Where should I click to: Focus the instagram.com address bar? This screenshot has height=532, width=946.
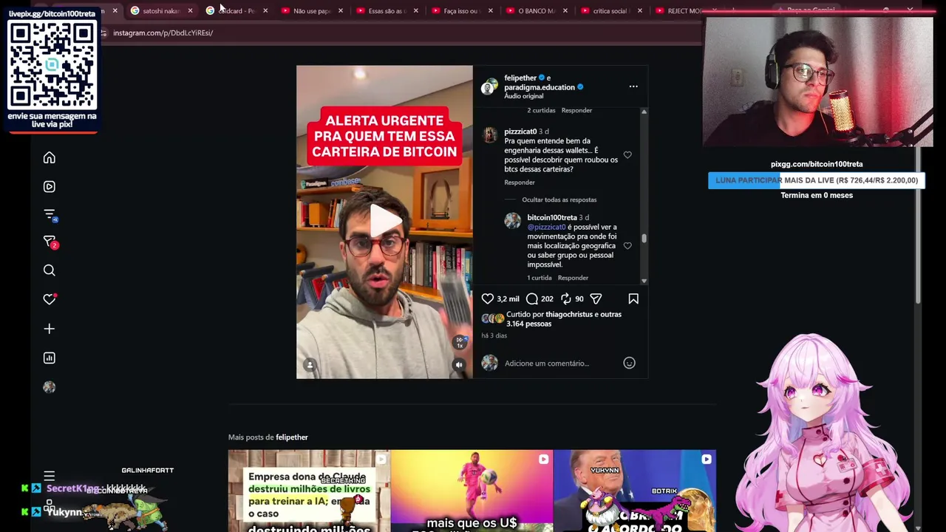coord(399,33)
